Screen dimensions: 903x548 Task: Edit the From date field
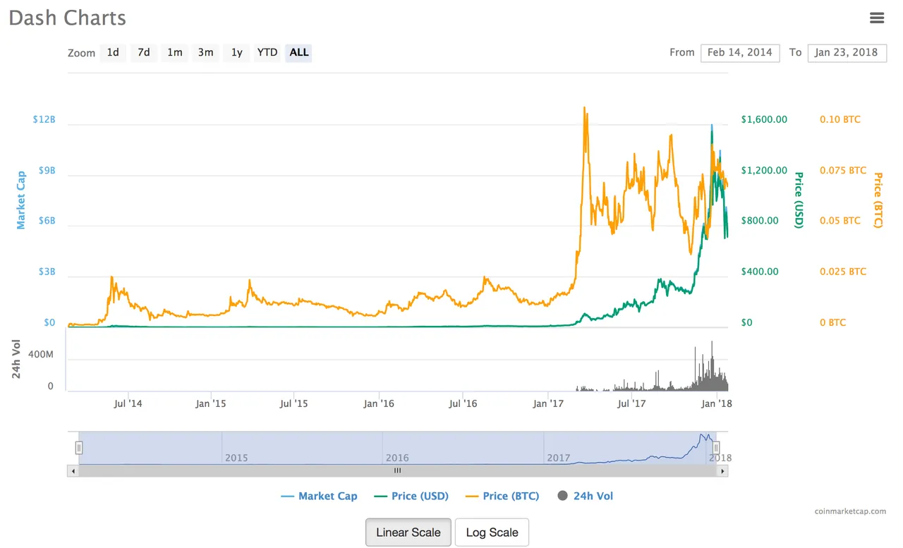tap(740, 53)
